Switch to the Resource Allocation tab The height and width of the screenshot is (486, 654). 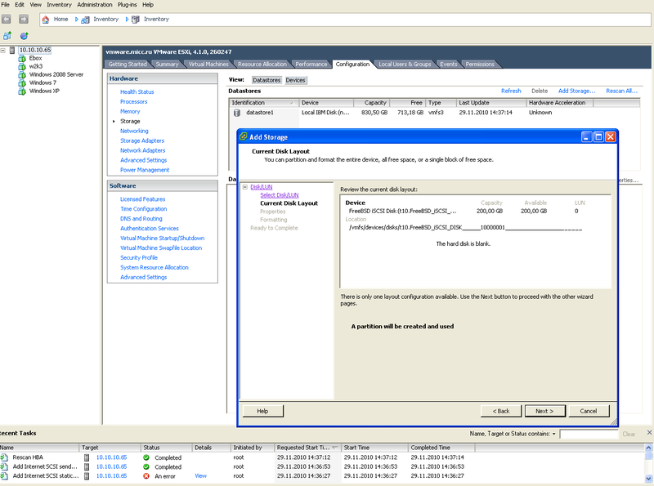click(x=262, y=65)
